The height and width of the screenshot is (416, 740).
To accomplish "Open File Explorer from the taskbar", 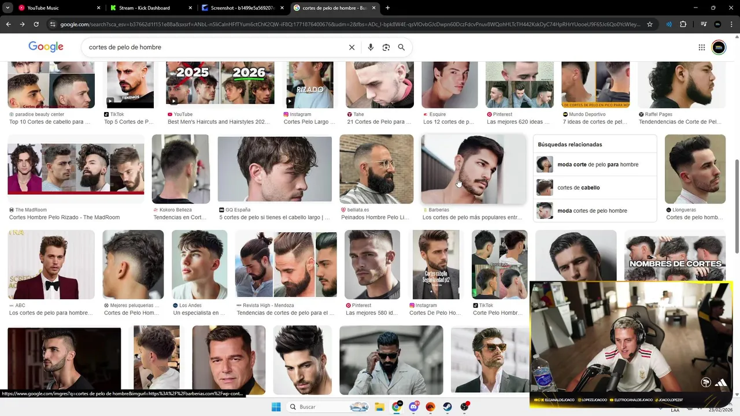I will 379,407.
